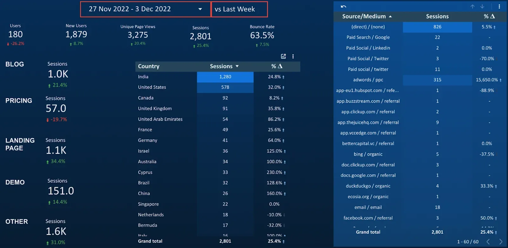Viewport: 508px width, 248px height.
Task: Select the Cyprus row
Action: point(217,172)
